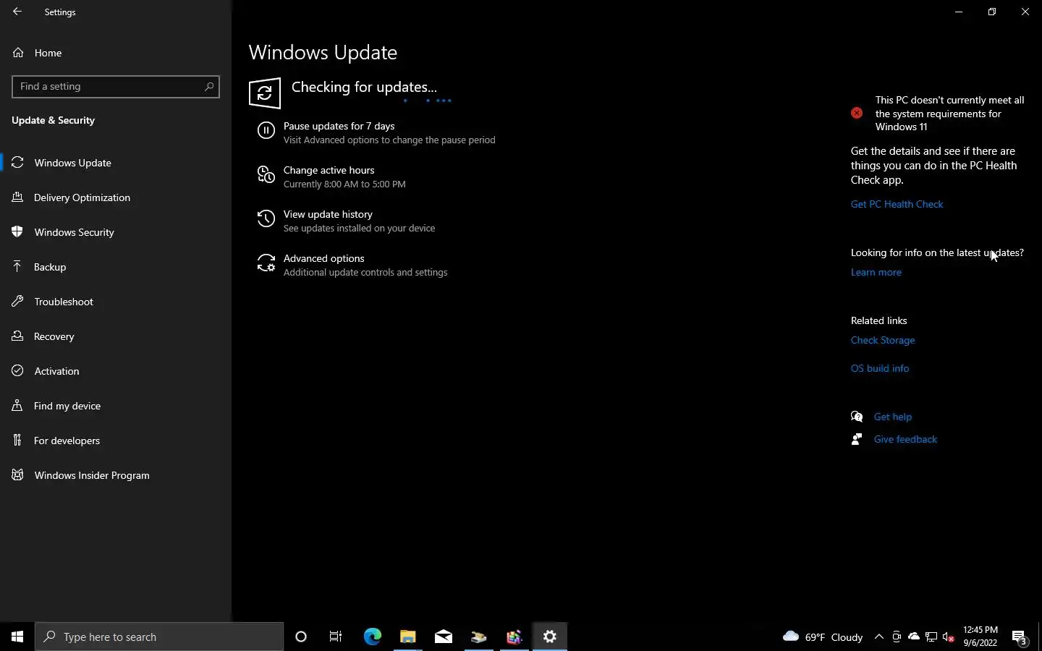
Task: Click the Give feedback icon
Action: tap(857, 439)
